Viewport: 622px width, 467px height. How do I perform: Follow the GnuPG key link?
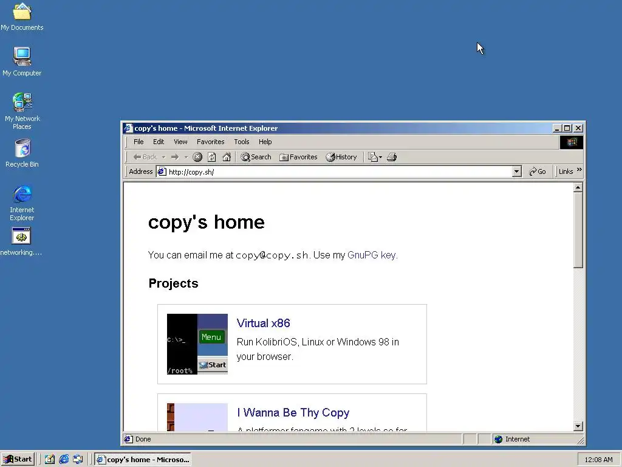(372, 255)
